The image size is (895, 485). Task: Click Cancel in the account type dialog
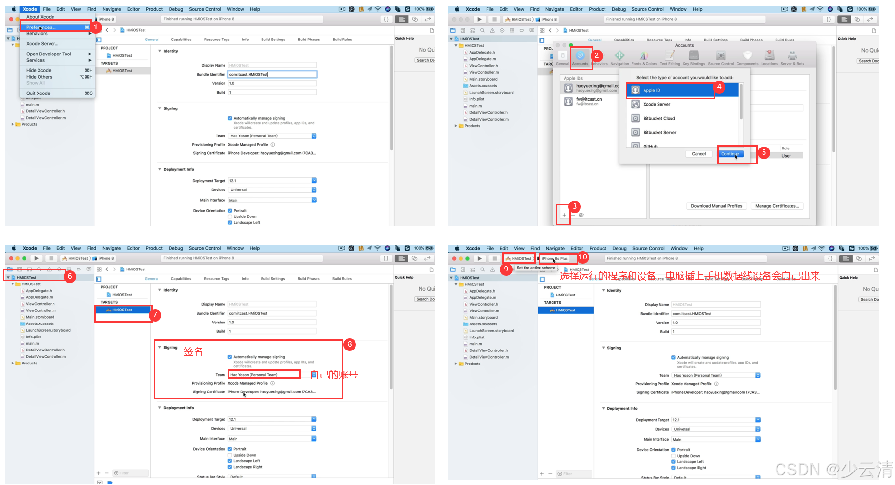coord(698,154)
